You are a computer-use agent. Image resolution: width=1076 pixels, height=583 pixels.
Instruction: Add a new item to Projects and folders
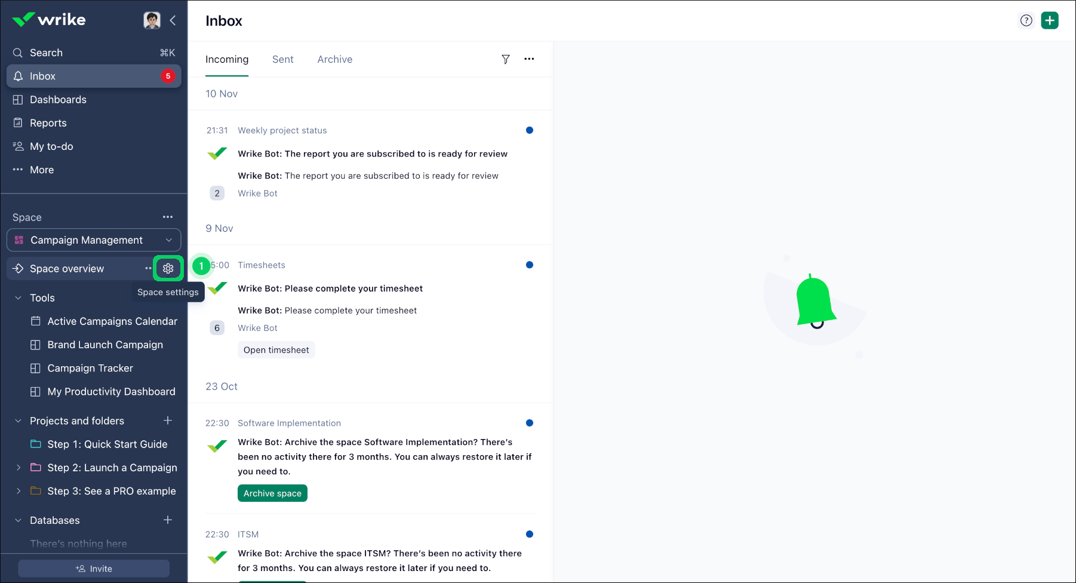[168, 421]
